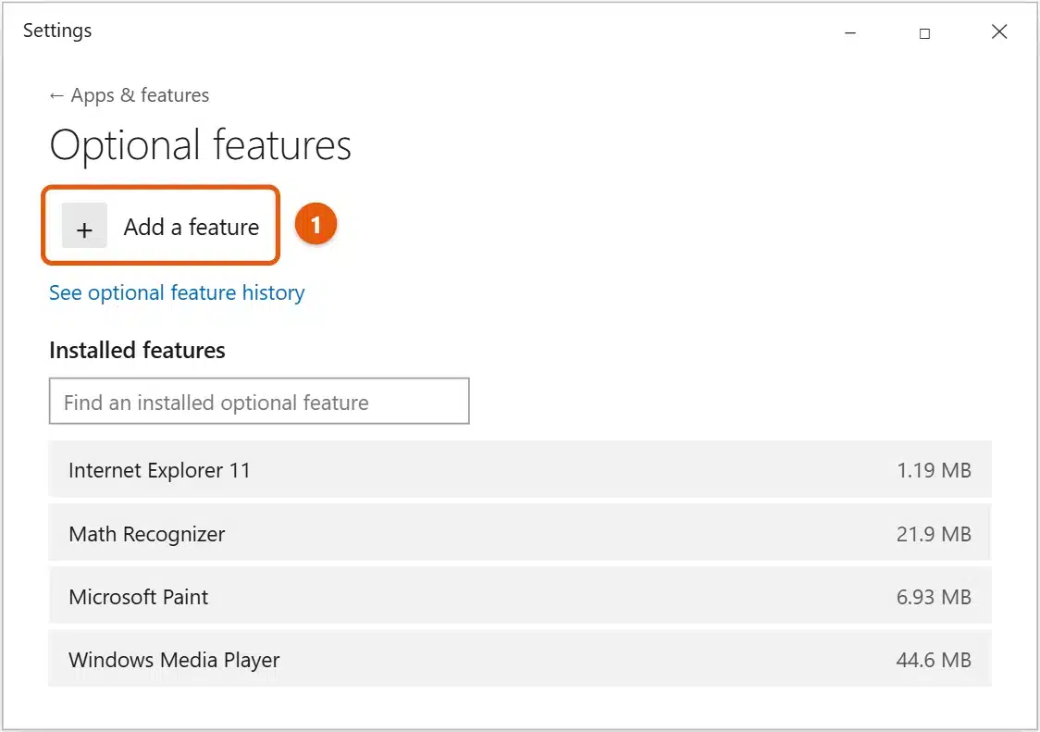Image resolution: width=1040 pixels, height=732 pixels.
Task: Go back to Apps & features
Action: click(x=130, y=95)
